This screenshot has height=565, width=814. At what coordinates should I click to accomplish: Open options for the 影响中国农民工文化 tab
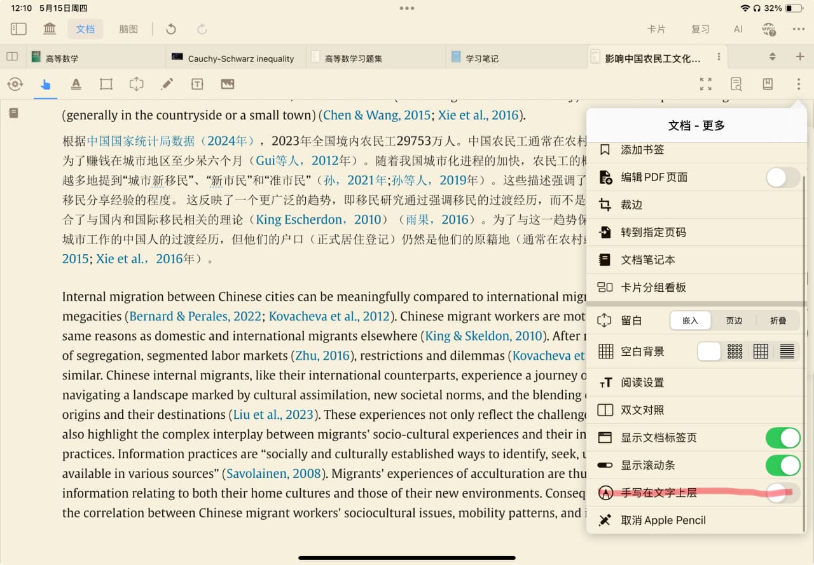pos(719,57)
